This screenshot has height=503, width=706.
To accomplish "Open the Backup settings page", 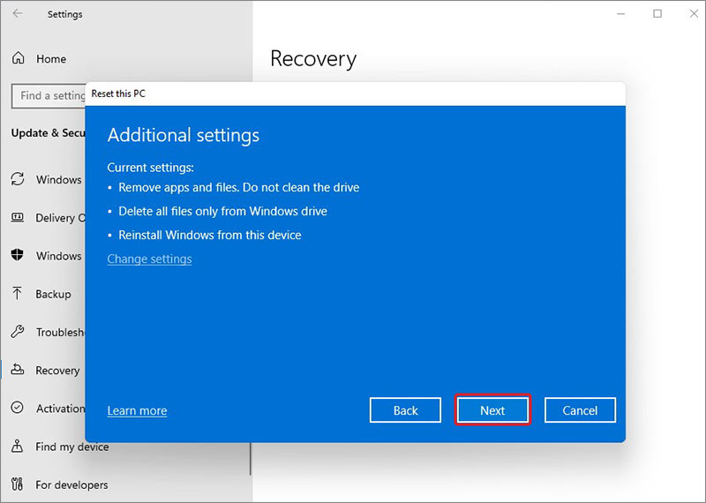I will 53,294.
